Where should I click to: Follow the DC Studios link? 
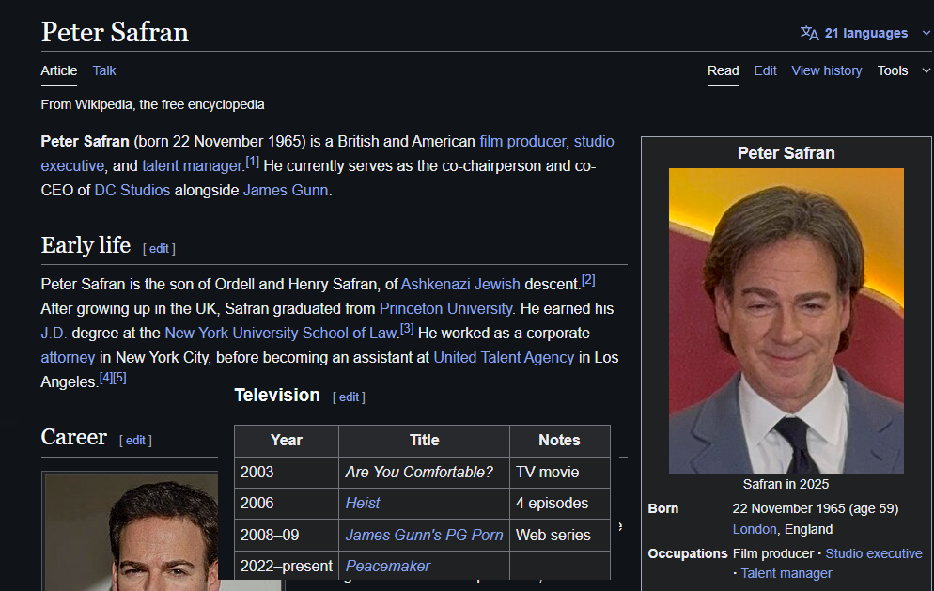132,190
